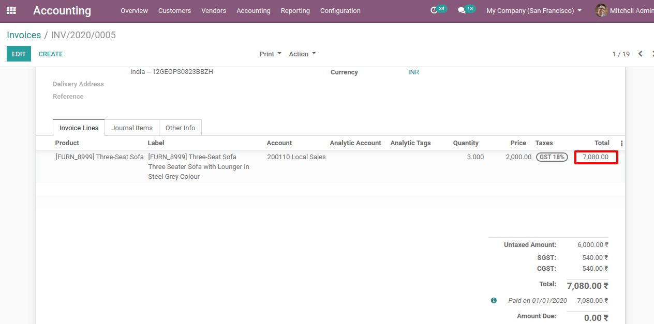Click the Reference field label
654x324 pixels.
[x=68, y=97]
